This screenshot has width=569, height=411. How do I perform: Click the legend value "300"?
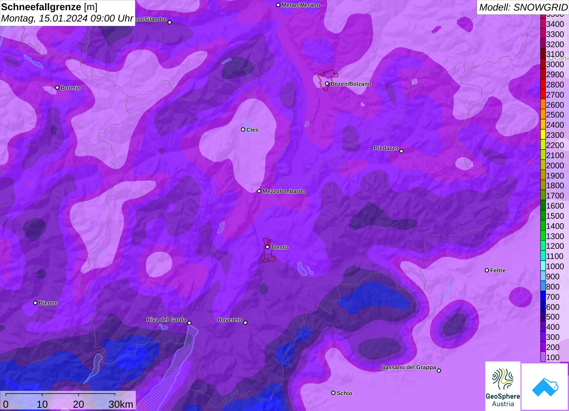(x=553, y=337)
